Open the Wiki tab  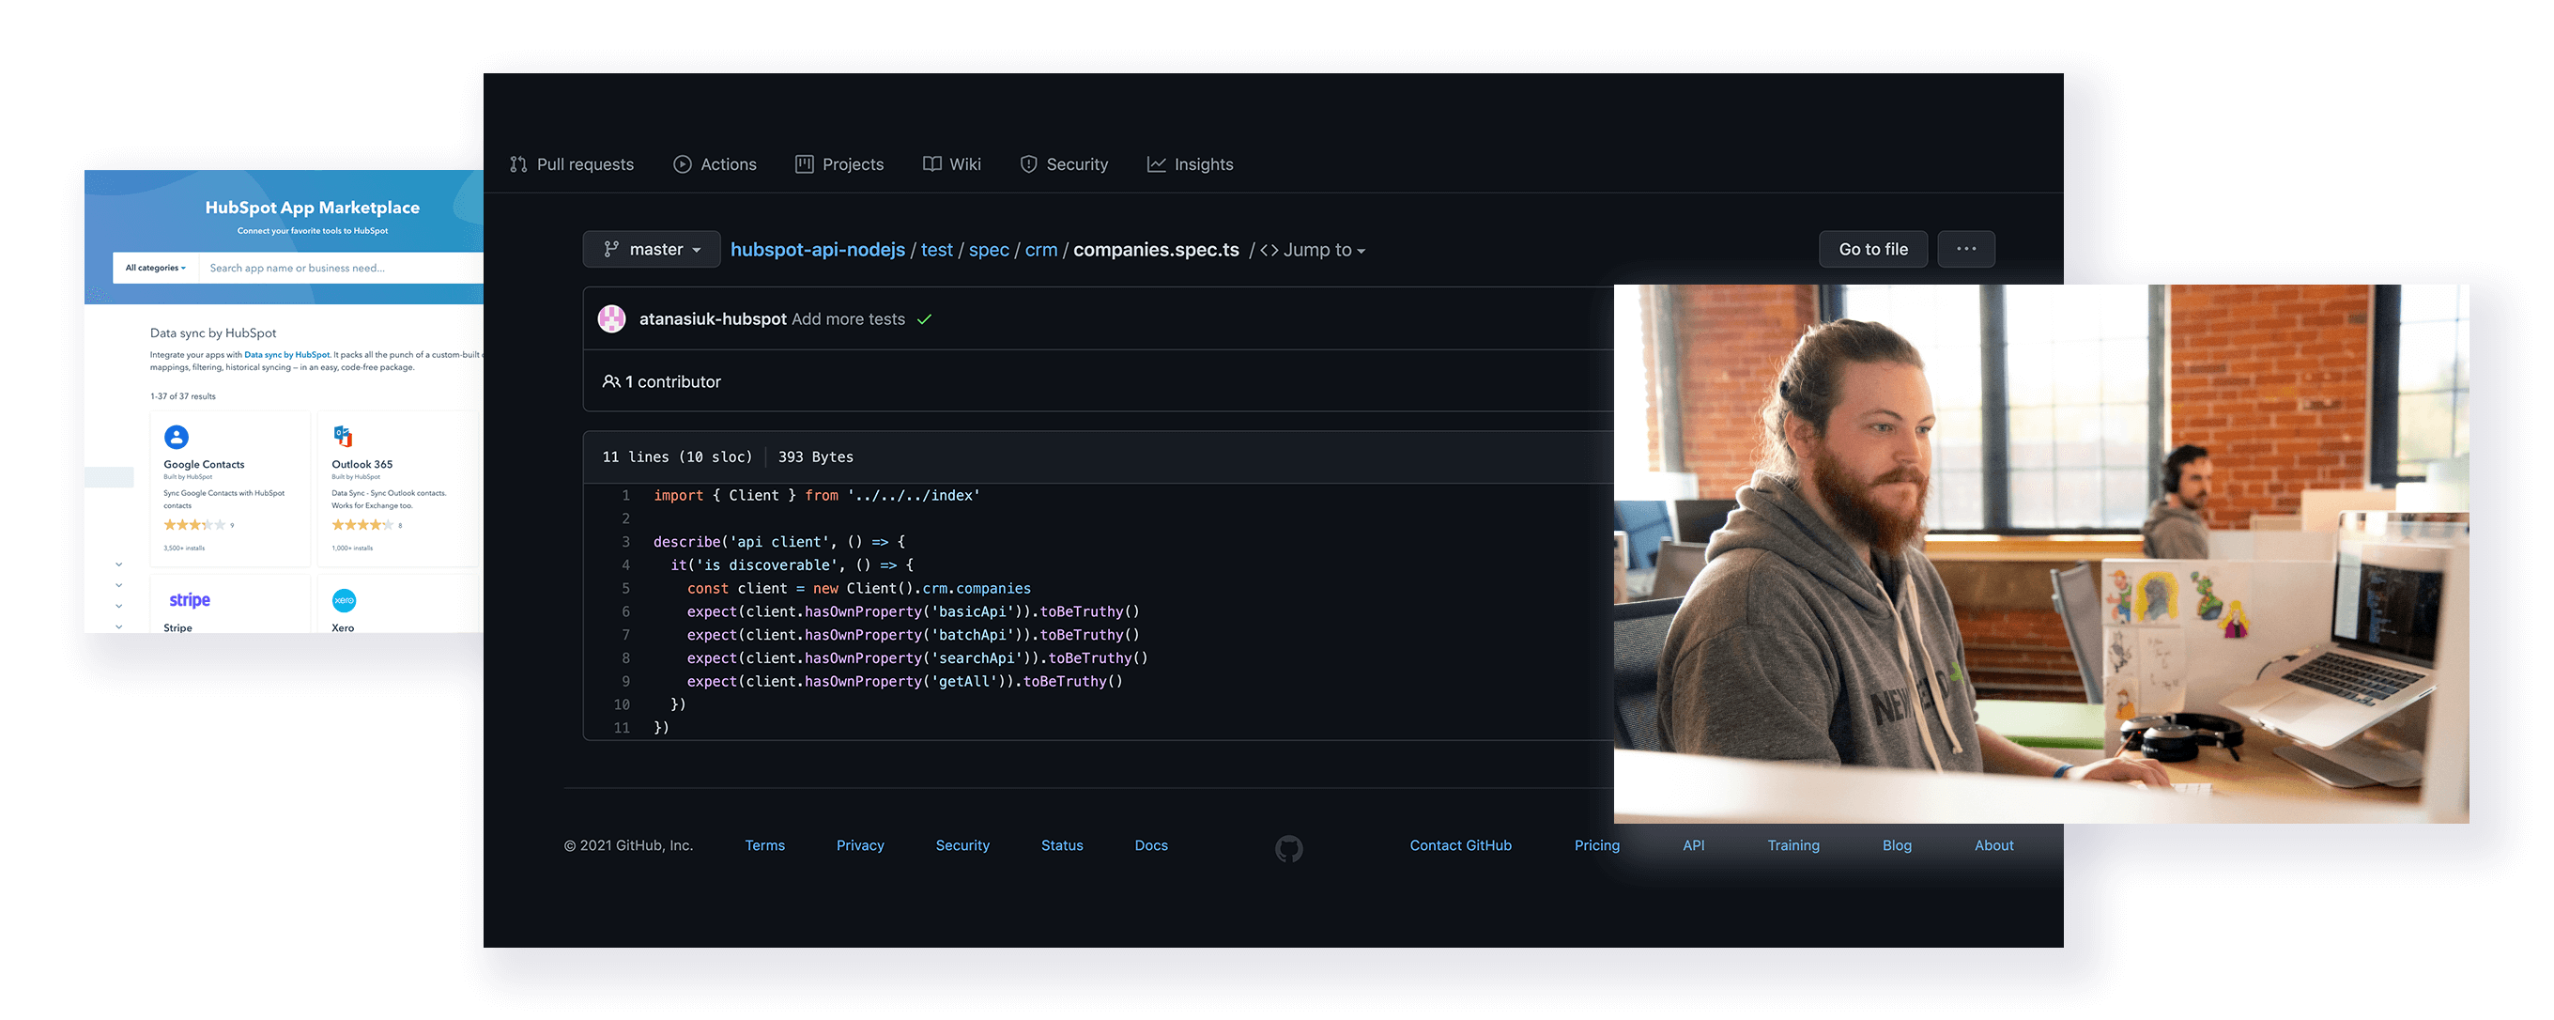(x=952, y=164)
